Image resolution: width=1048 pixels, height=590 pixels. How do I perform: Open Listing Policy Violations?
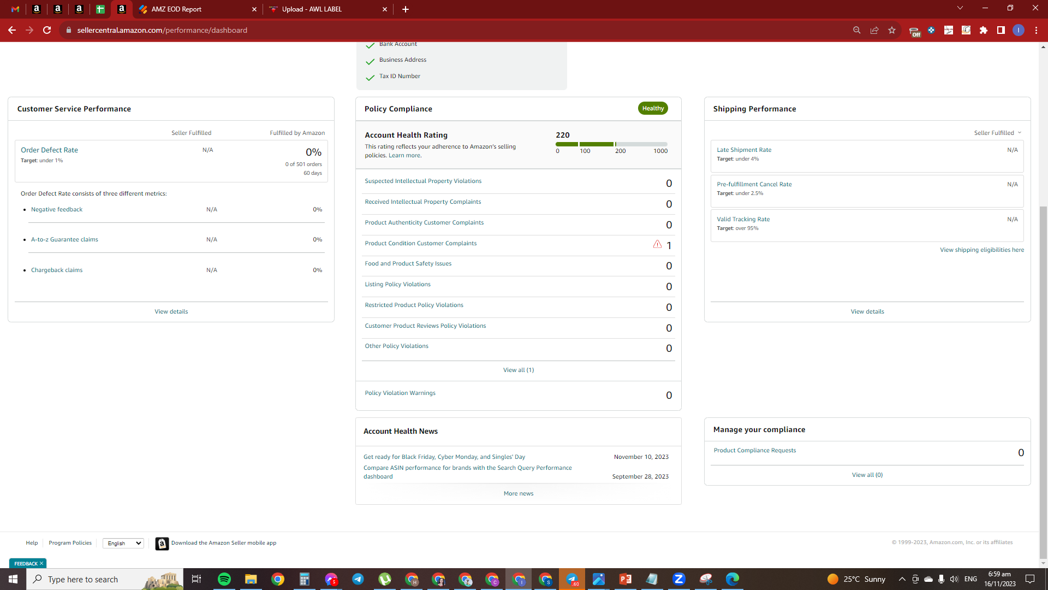pos(397,284)
